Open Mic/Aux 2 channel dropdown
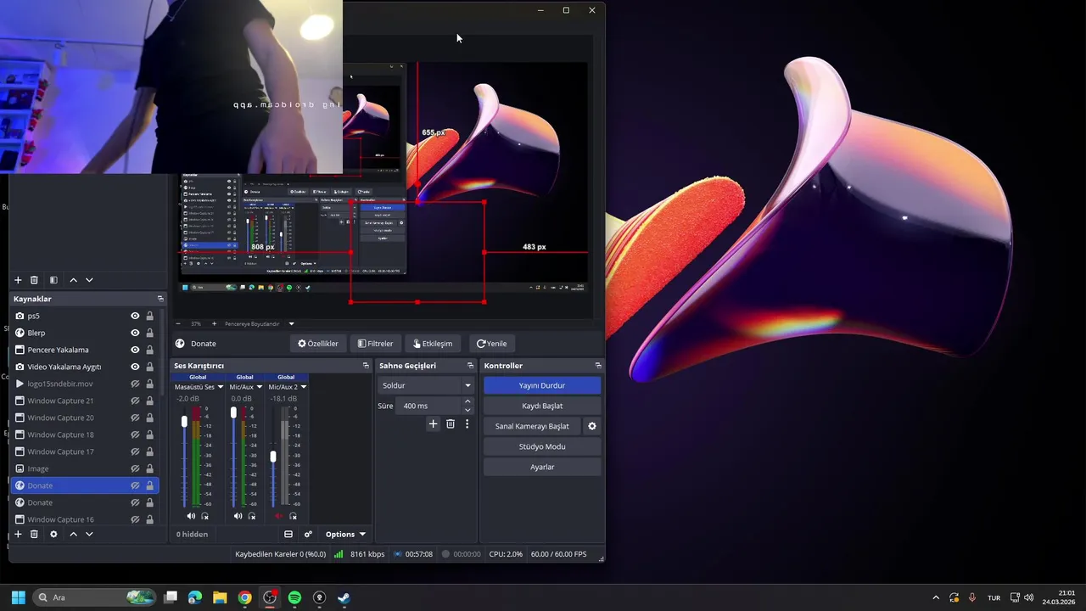Screen dimensions: 1086x611 point(303,387)
